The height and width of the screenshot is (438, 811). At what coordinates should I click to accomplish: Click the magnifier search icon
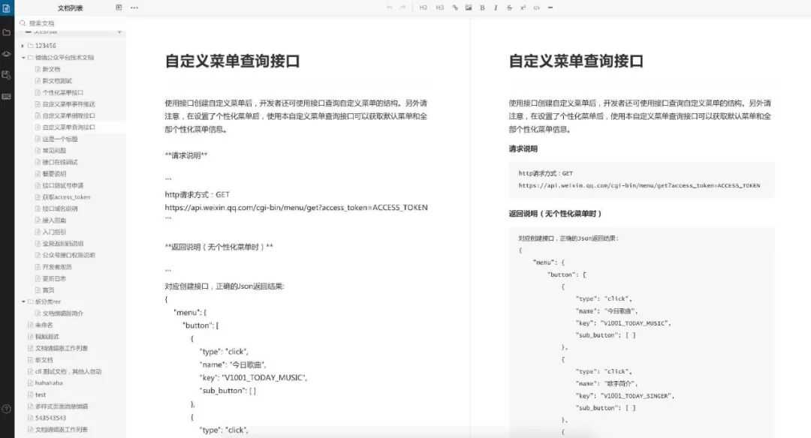click(x=23, y=23)
